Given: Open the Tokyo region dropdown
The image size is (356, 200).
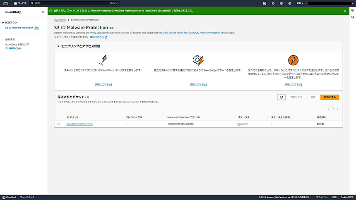Looking at the screenshot, I should point(300,3).
